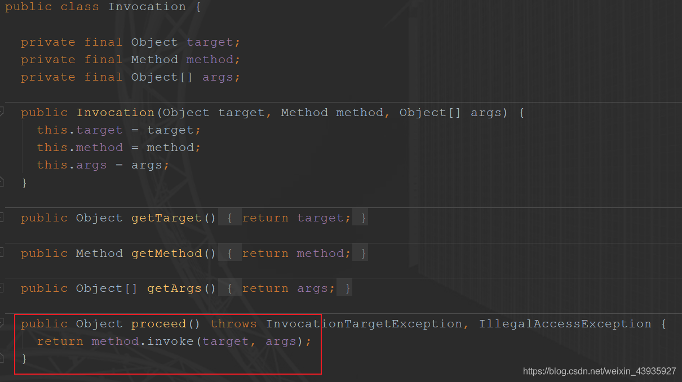The image size is (682, 382).
Task: Expand folded getTarget body '{ return target; }'
Action: [297, 218]
